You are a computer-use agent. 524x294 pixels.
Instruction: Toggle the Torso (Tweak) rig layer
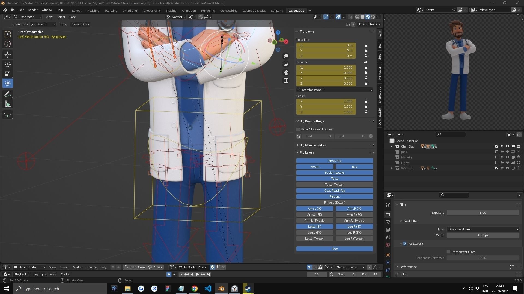point(335,185)
